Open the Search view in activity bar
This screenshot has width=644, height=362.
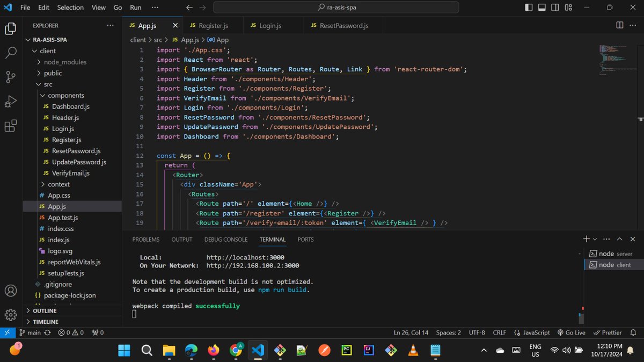pos(11,53)
